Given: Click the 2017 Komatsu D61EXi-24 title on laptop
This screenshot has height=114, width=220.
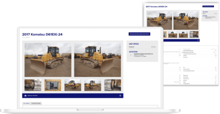Looking at the screenshot, I should click(x=42, y=35).
